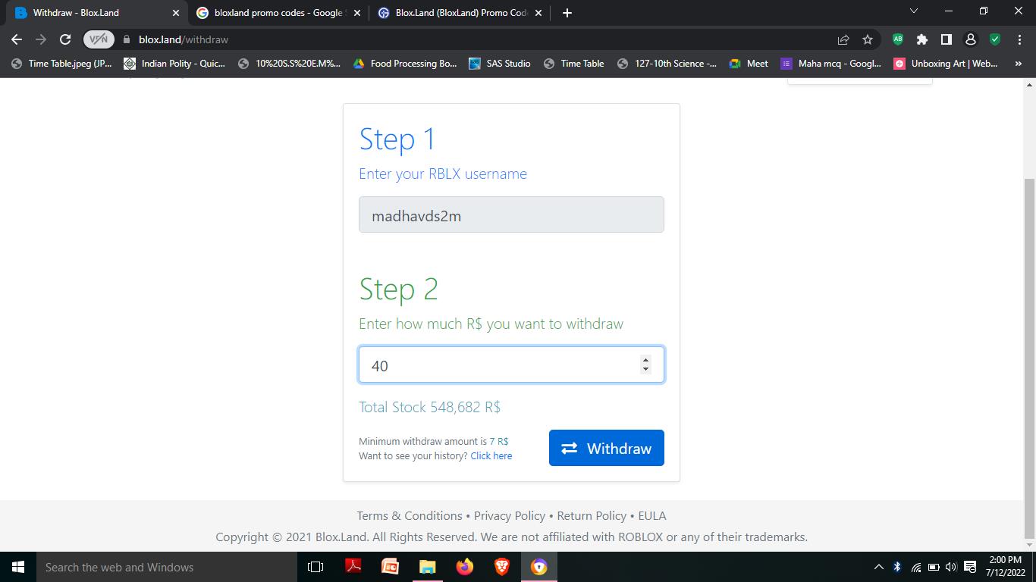
Task: Click the blue Withdraw button
Action: click(606, 448)
